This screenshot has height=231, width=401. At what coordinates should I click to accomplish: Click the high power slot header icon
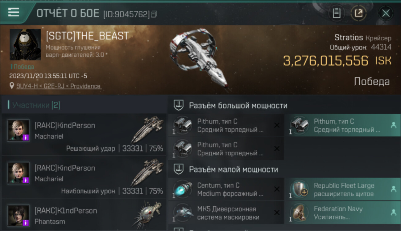click(178, 105)
